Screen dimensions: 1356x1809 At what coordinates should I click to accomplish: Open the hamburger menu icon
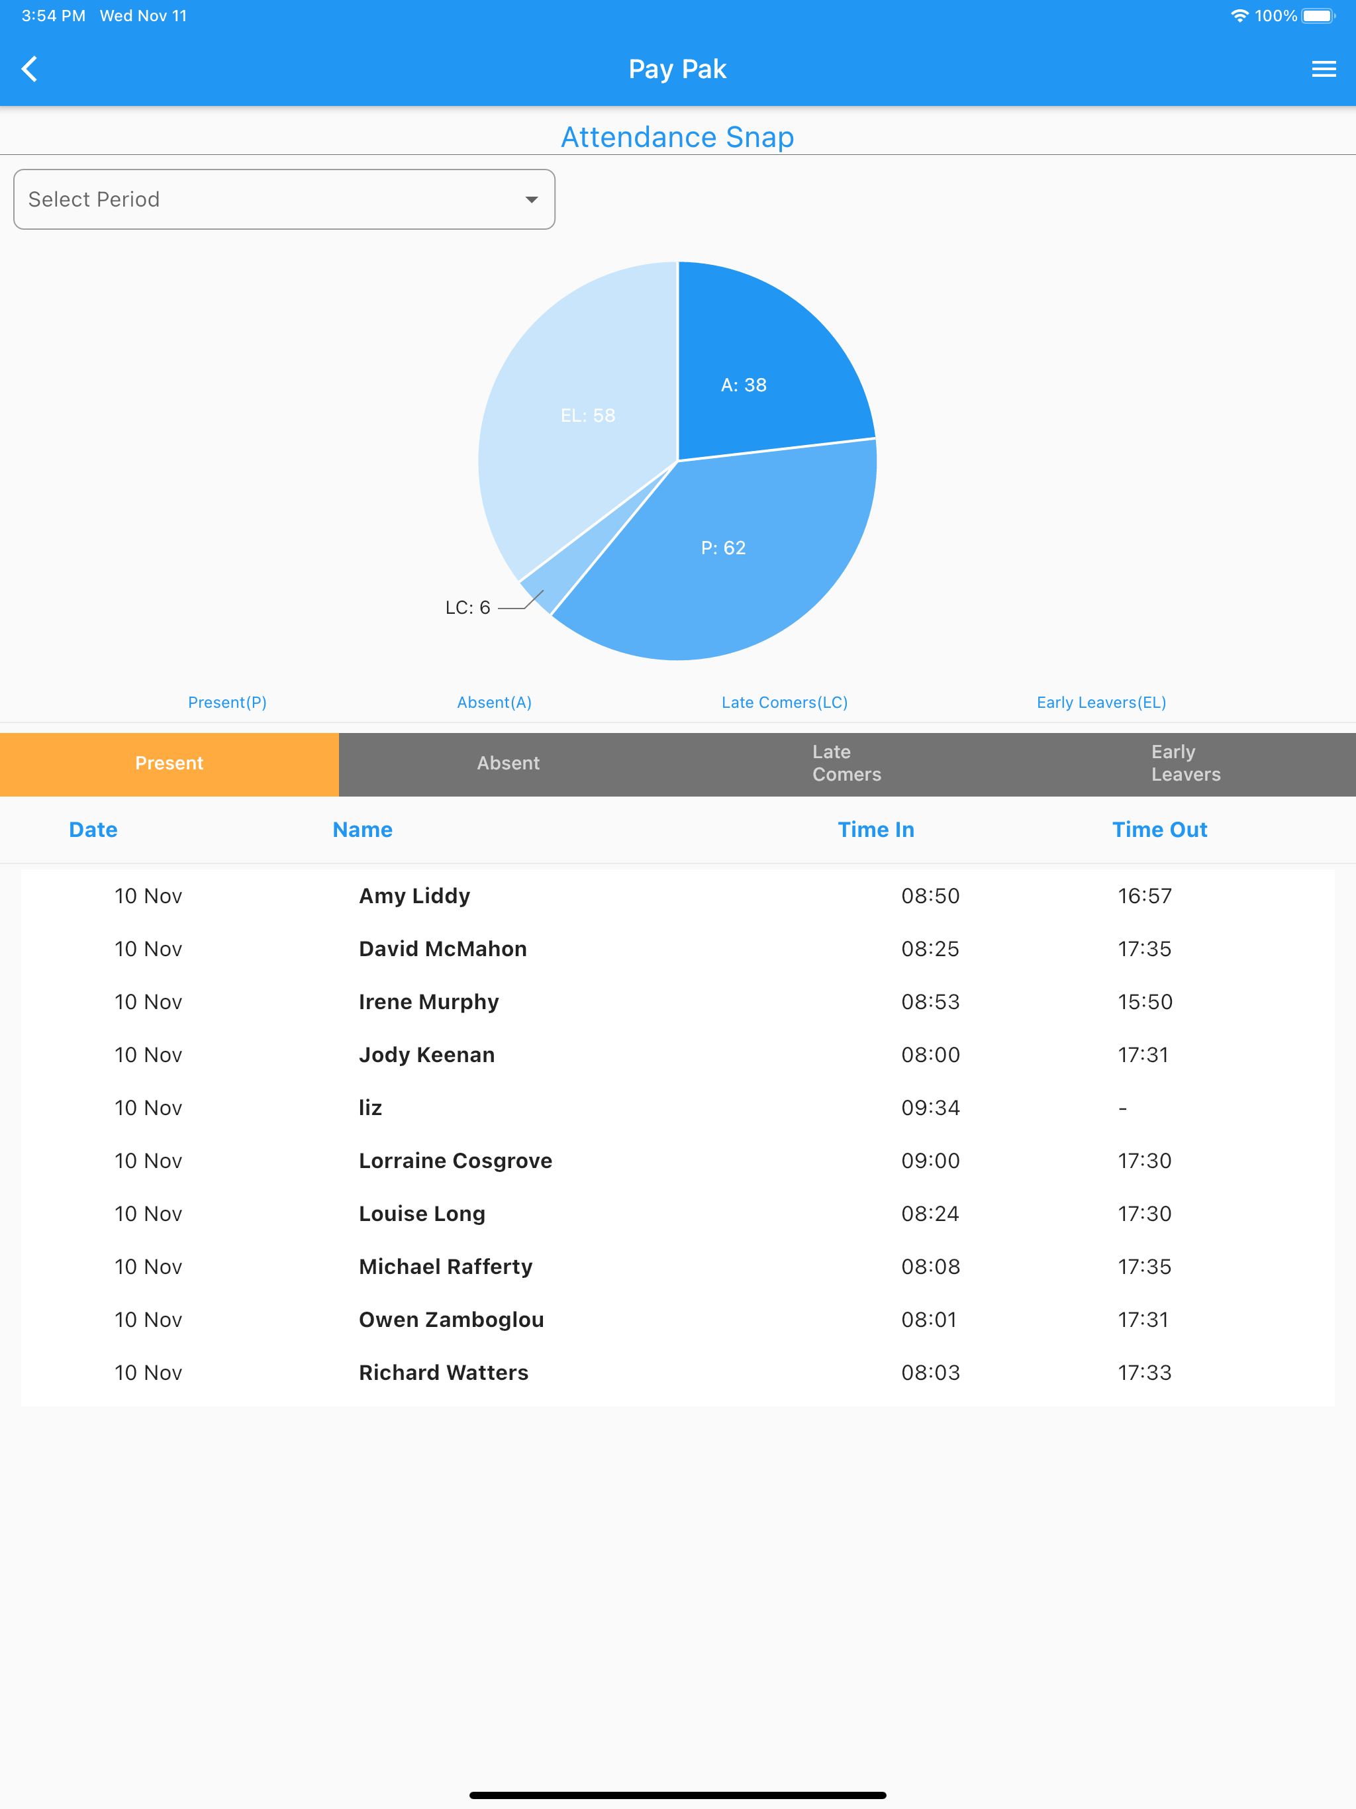1324,70
